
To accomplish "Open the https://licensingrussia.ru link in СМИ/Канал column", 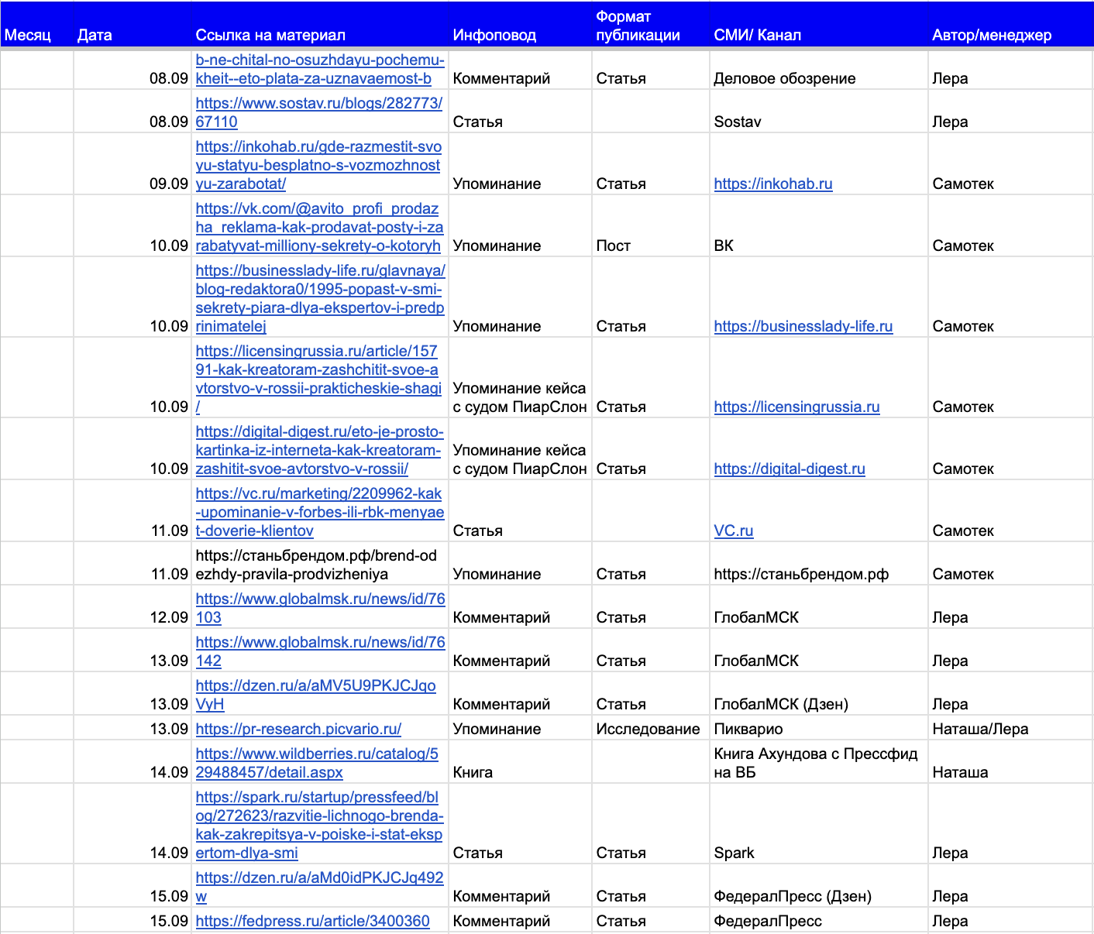I will tap(796, 407).
